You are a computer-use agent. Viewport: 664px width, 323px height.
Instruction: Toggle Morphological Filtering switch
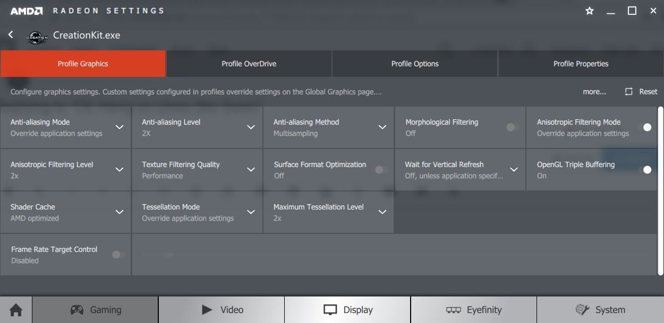[513, 127]
